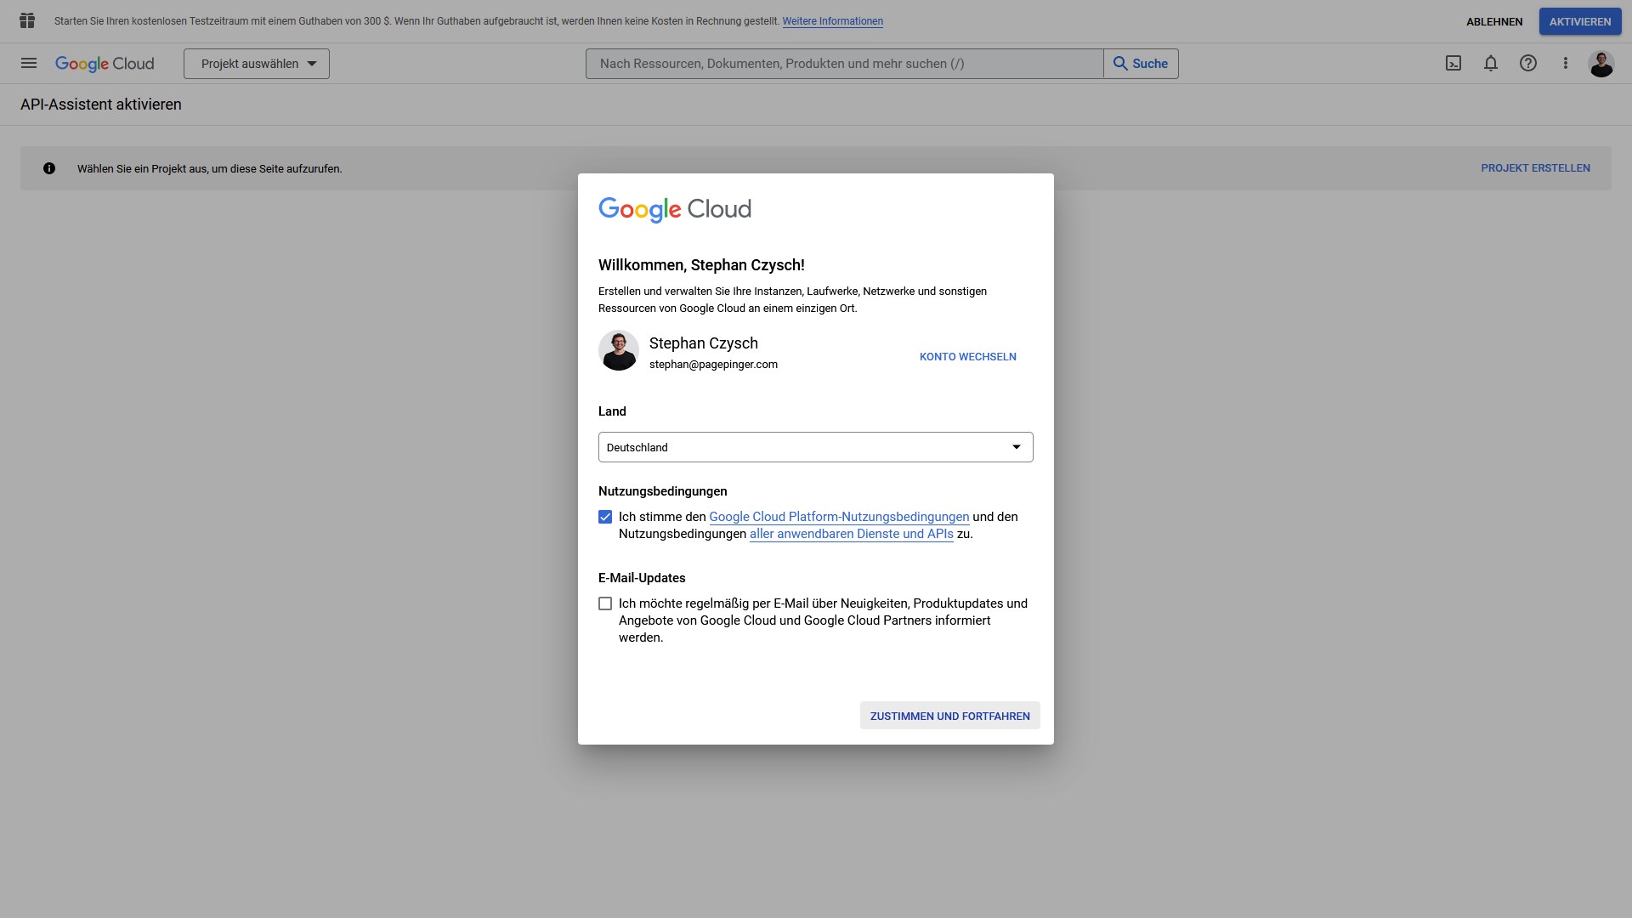Viewport: 1632px width, 918px height.
Task: Activate Cloud Shell terminal icon
Action: [1453, 63]
